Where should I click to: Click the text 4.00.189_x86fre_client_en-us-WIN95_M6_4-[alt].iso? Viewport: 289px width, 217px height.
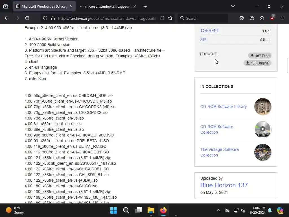pos(71,197)
